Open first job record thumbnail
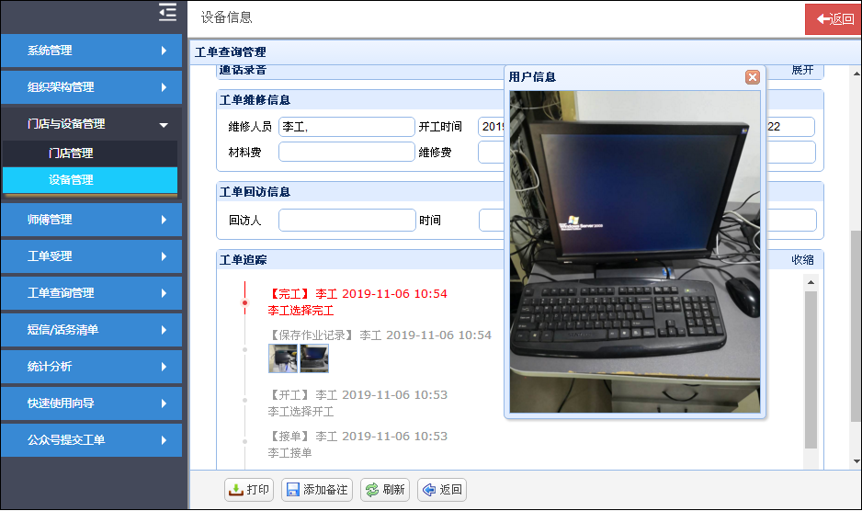 click(x=282, y=358)
